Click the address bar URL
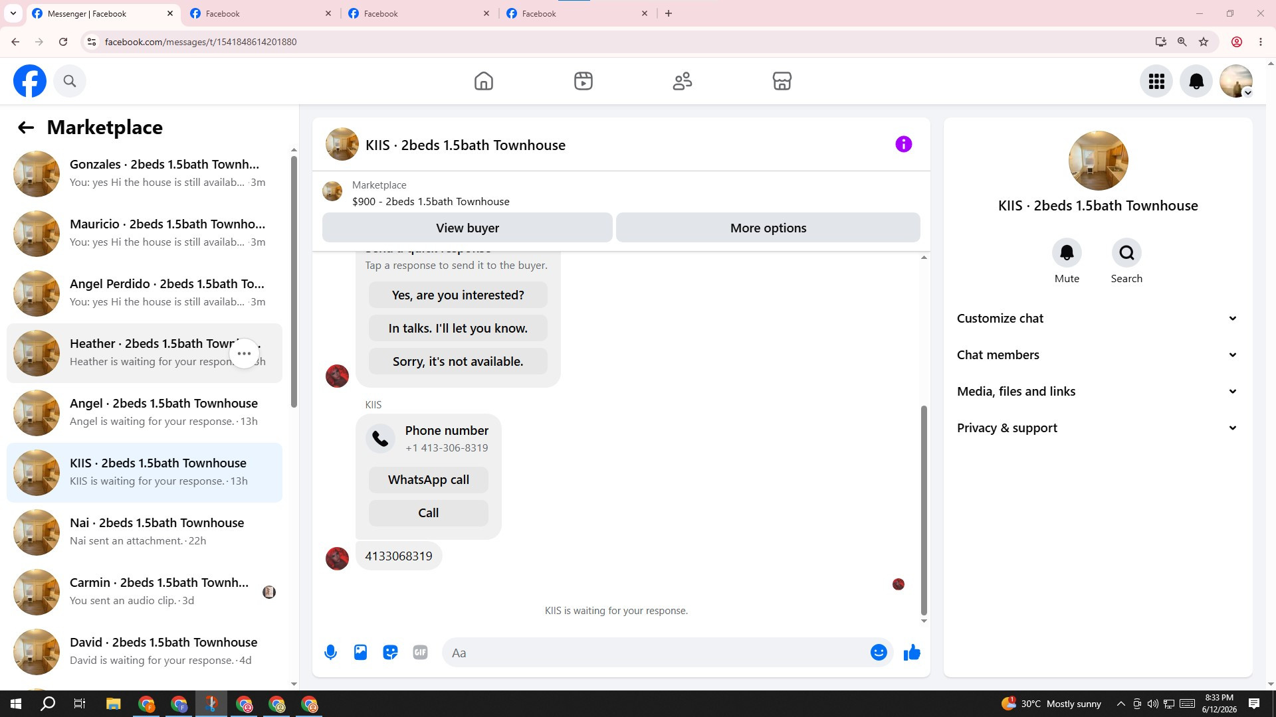This screenshot has height=717, width=1276. (x=201, y=42)
